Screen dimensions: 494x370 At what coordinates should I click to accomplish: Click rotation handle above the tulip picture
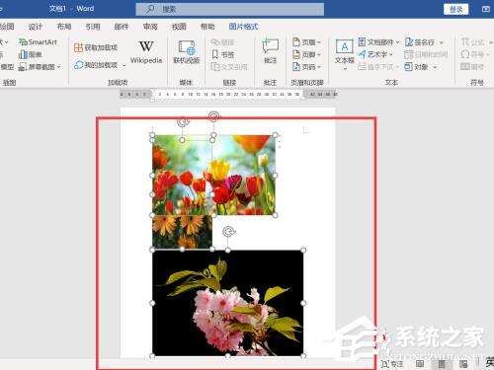213,115
